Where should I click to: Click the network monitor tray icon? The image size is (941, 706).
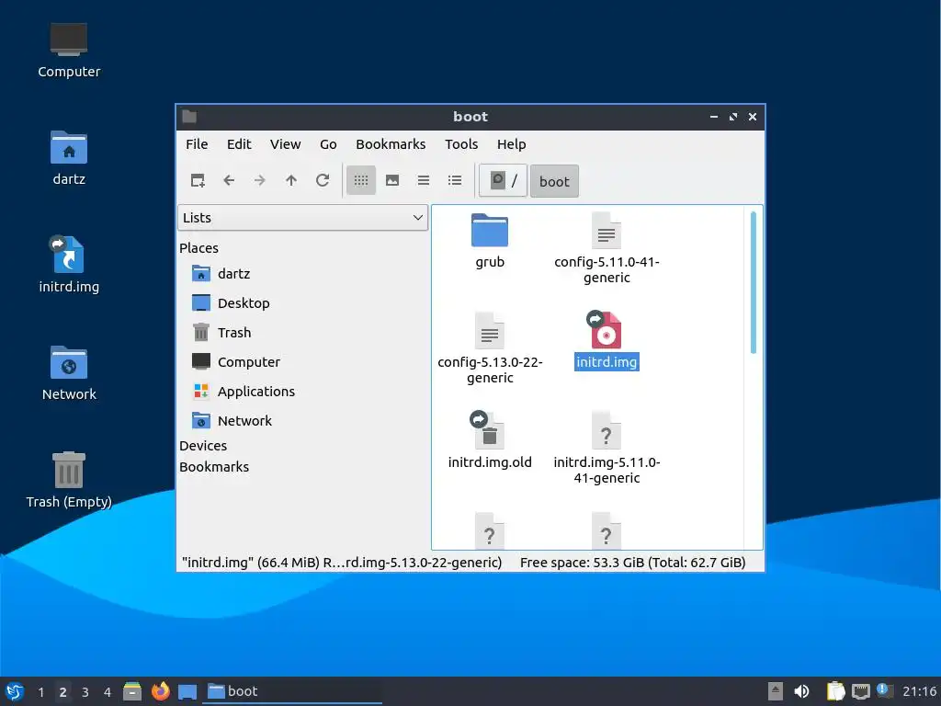[x=860, y=691]
